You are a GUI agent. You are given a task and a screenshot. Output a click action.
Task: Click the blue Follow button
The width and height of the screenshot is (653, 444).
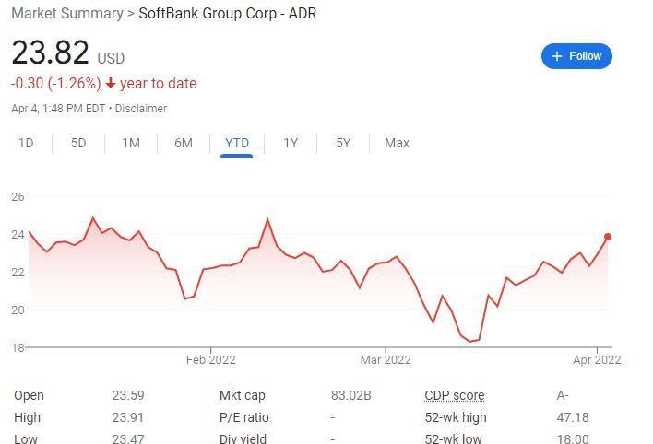pyautogui.click(x=576, y=56)
